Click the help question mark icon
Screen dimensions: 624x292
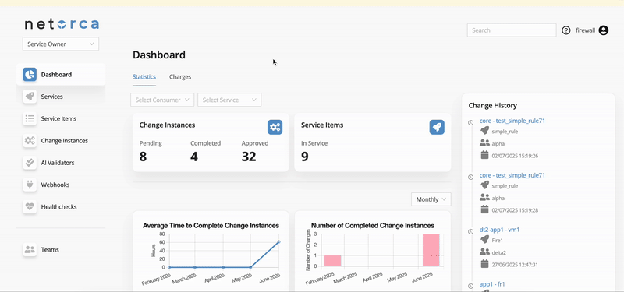tap(566, 30)
